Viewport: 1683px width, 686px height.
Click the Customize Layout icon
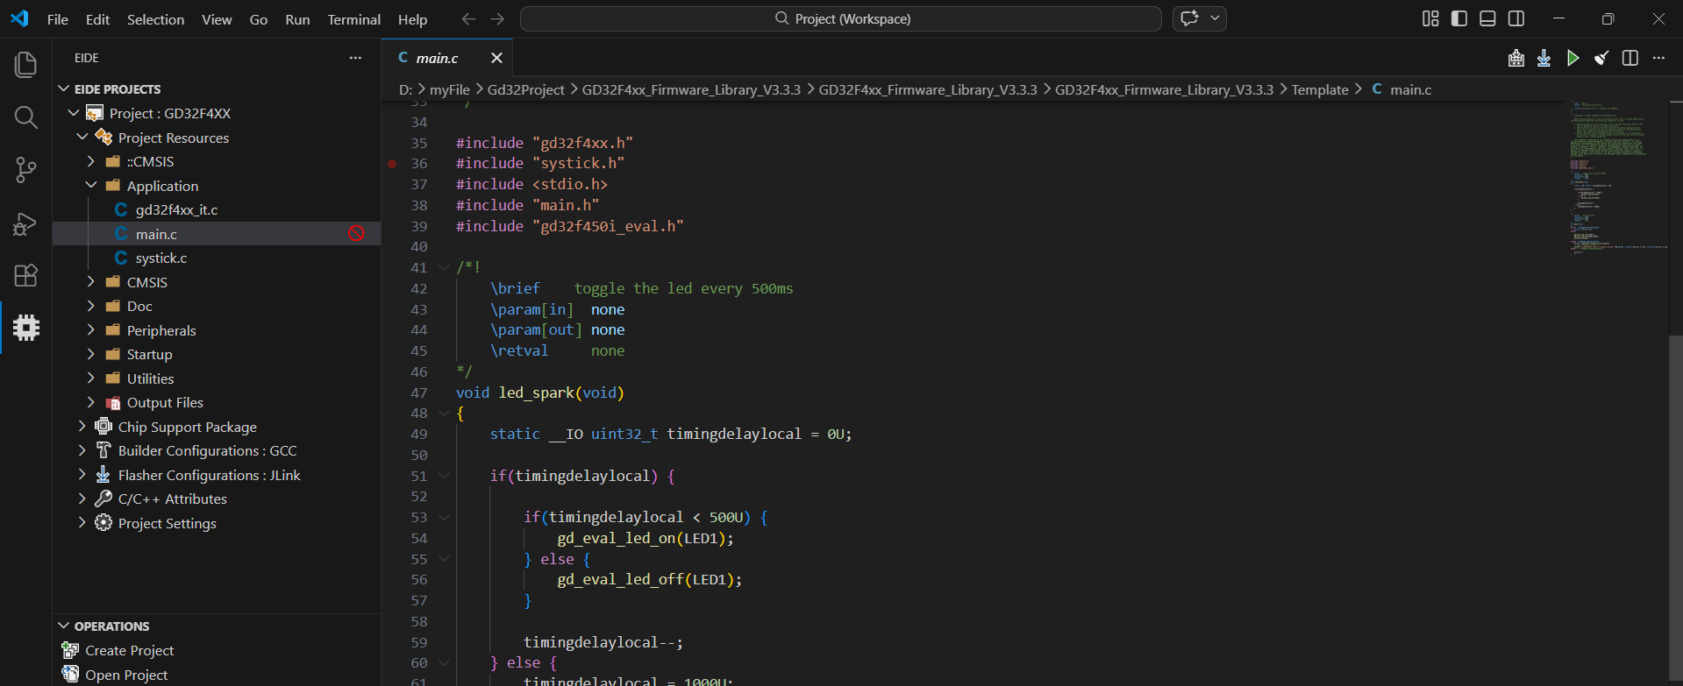click(x=1430, y=18)
